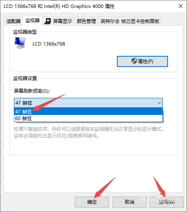Click the monitor icon beside LCD 1366x768
Viewport: 187px width, 212px height.
click(x=20, y=43)
